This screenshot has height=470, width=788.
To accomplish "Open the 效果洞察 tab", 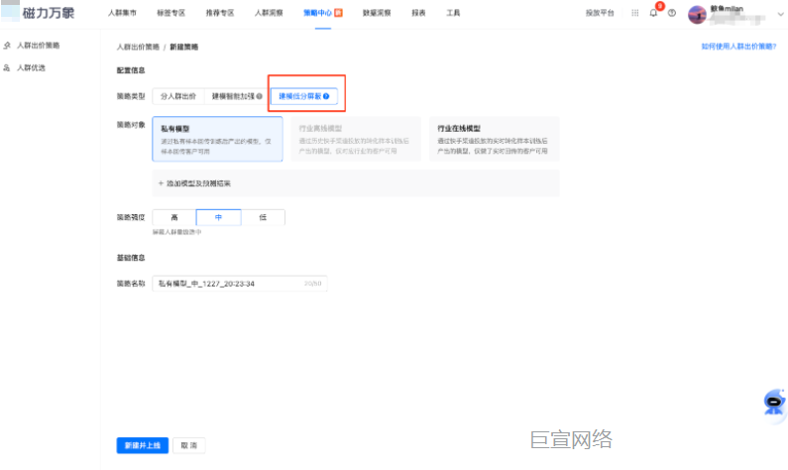I will click(x=377, y=13).
